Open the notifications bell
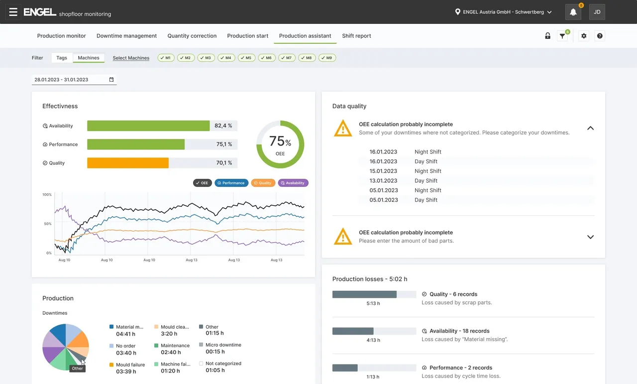The image size is (637, 384). [573, 12]
